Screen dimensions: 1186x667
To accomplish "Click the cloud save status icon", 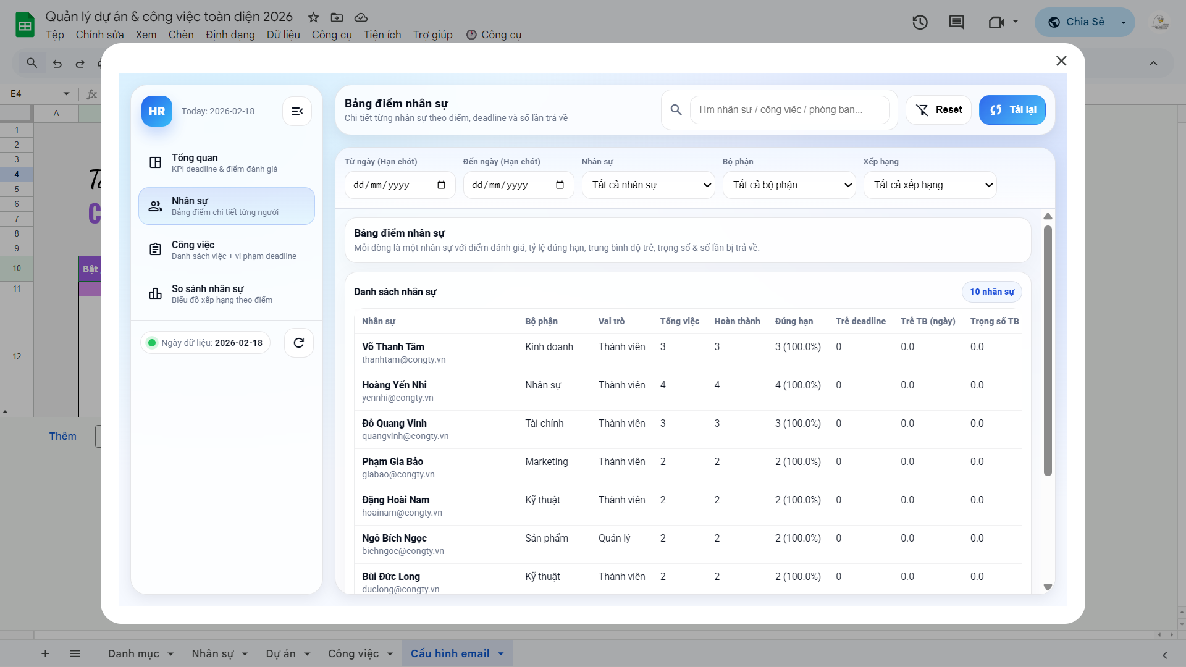I will (x=361, y=17).
